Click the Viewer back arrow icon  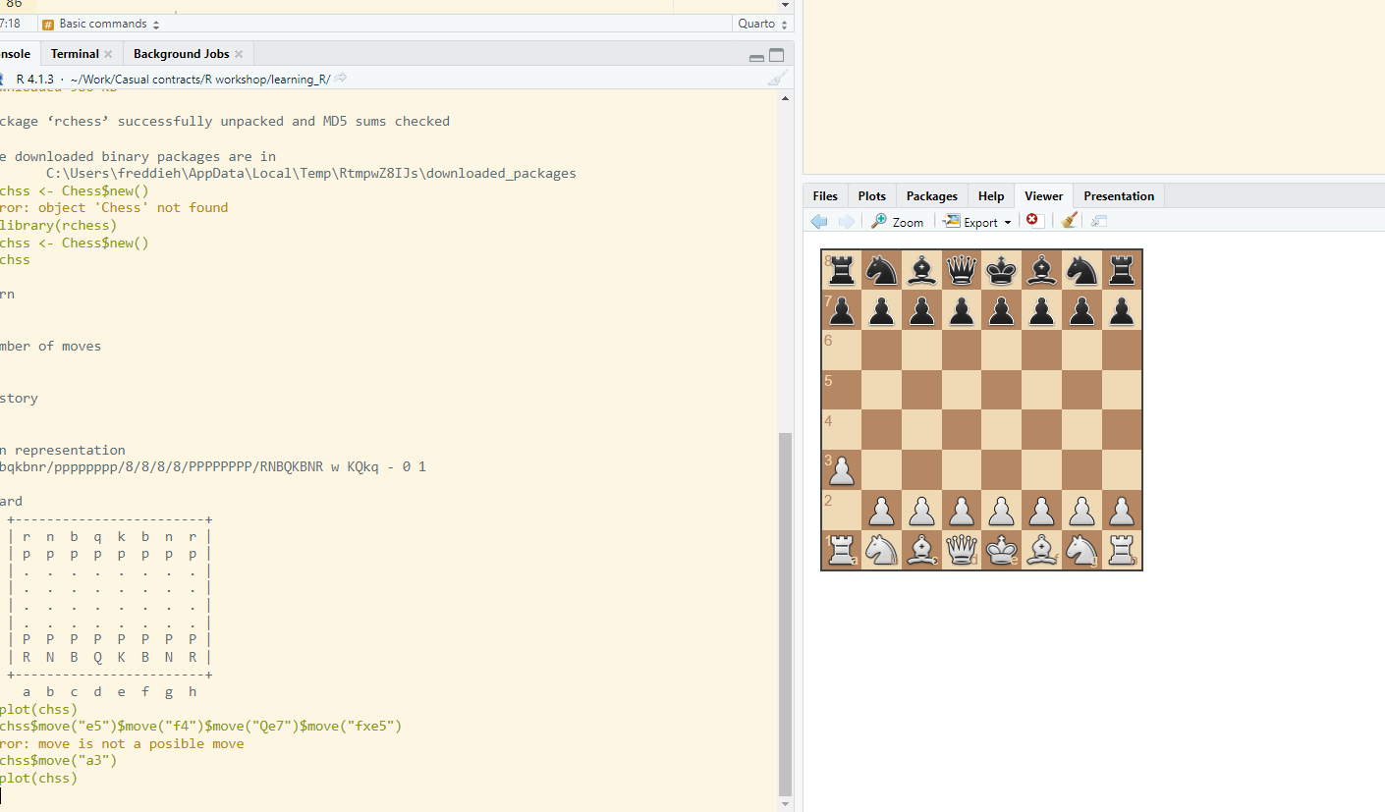819,222
